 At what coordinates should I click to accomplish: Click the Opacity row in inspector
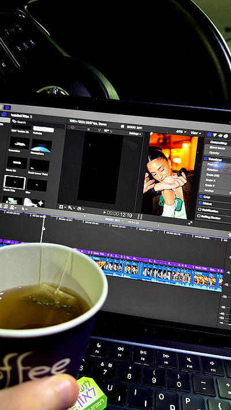coord(217,153)
